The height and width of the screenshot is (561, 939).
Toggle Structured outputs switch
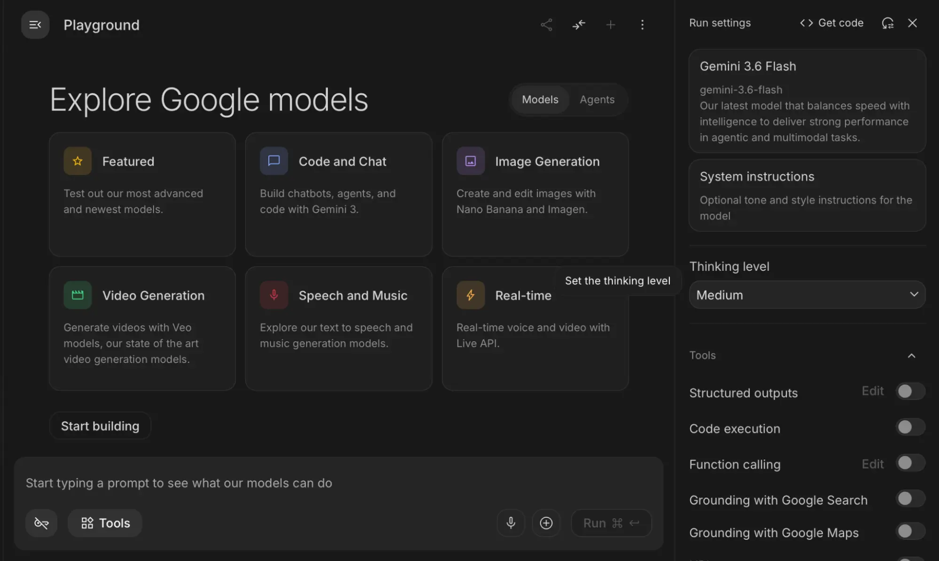[910, 392]
